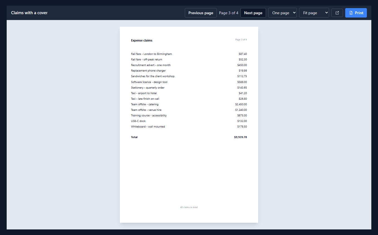Click 'Taxi - airport to hotel' row
Viewport: 378px width, 235px height.
point(189,93)
